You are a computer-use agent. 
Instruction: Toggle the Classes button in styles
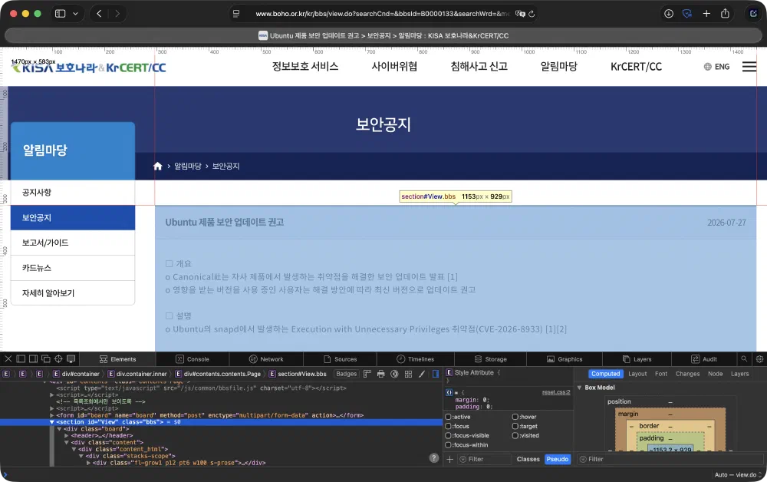[x=528, y=459]
